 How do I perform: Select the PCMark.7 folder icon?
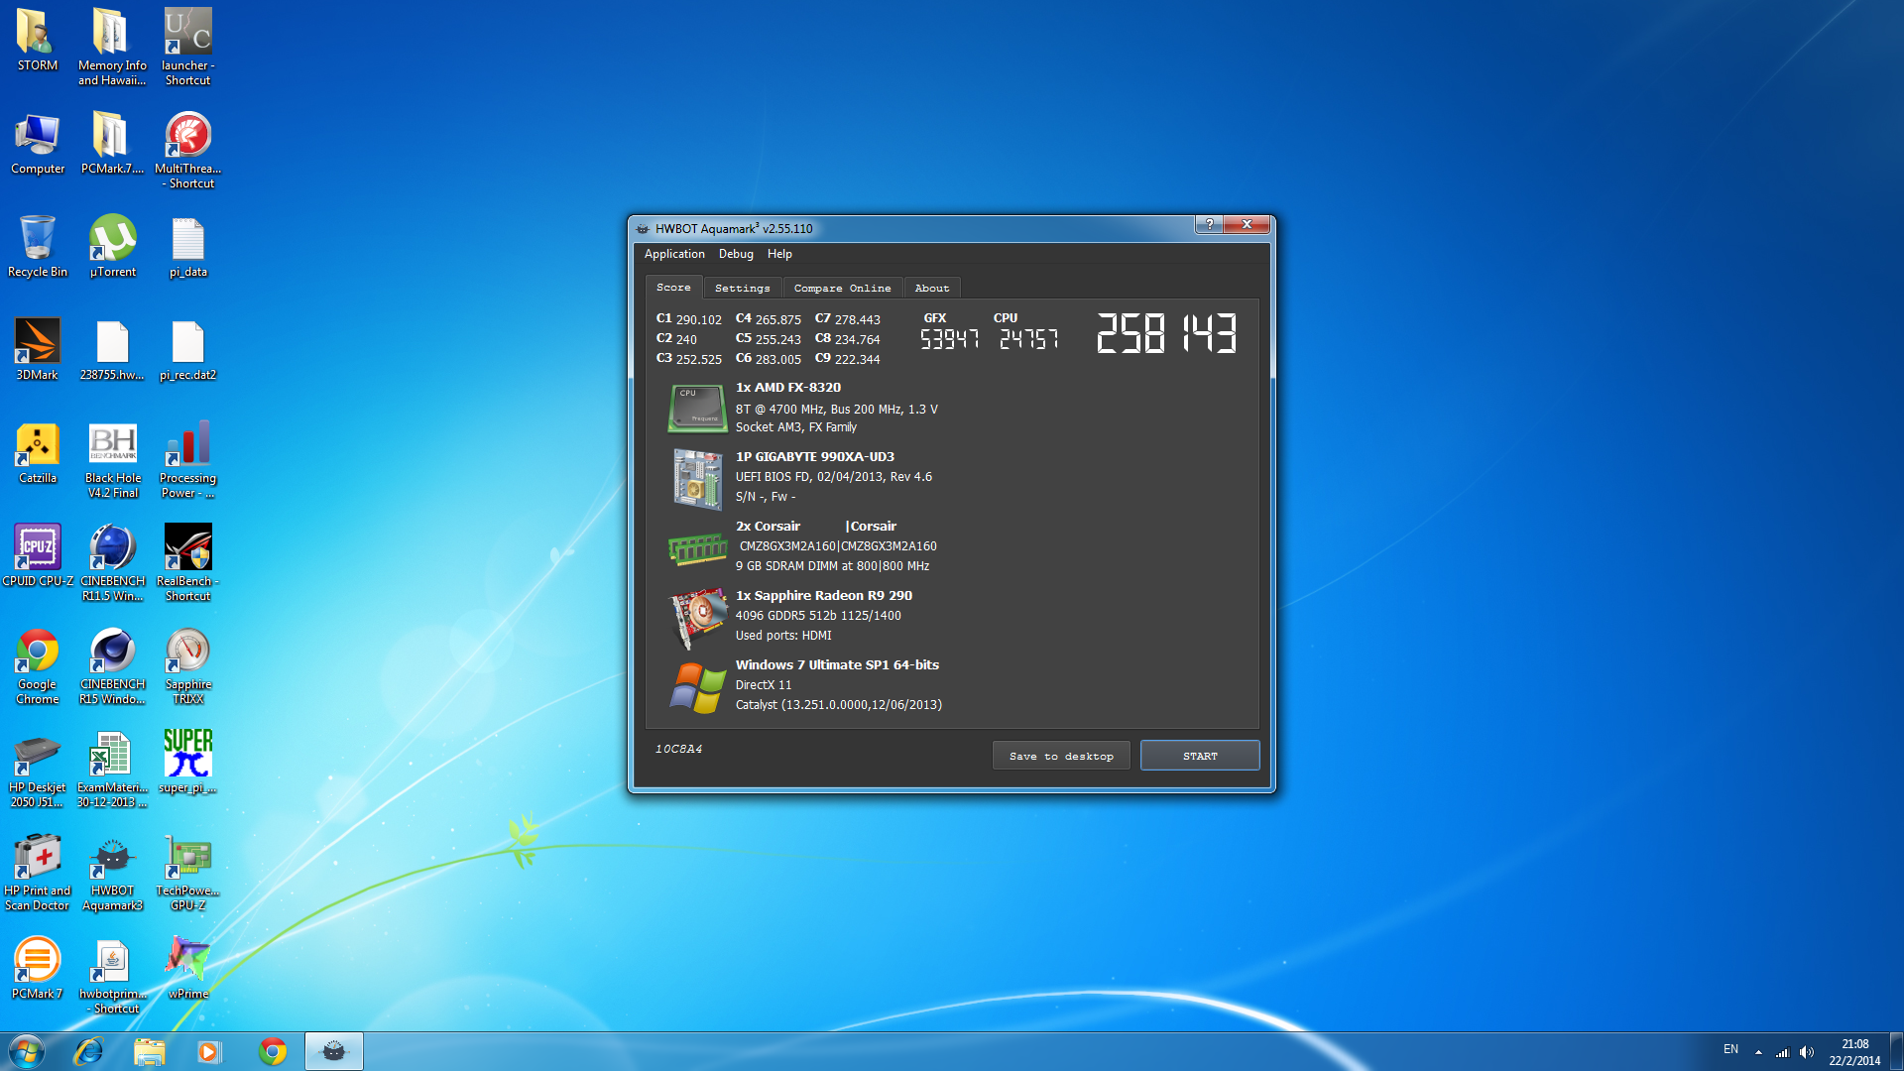pos(112,144)
